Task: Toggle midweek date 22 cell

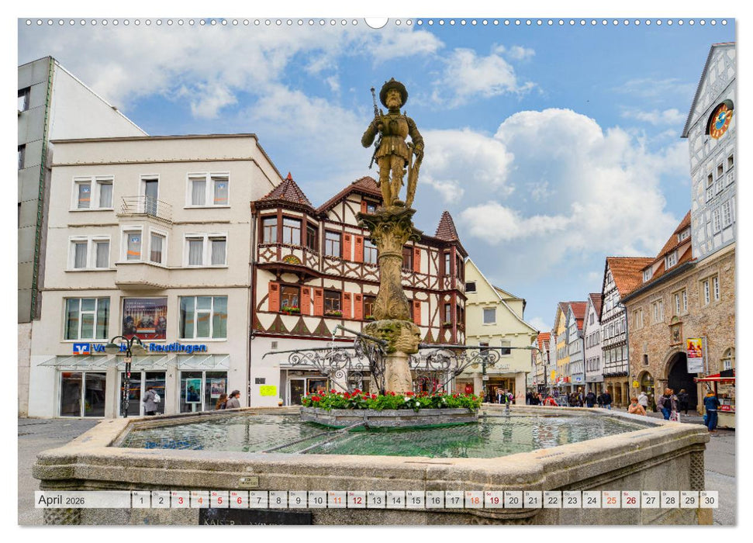Action: (x=551, y=502)
